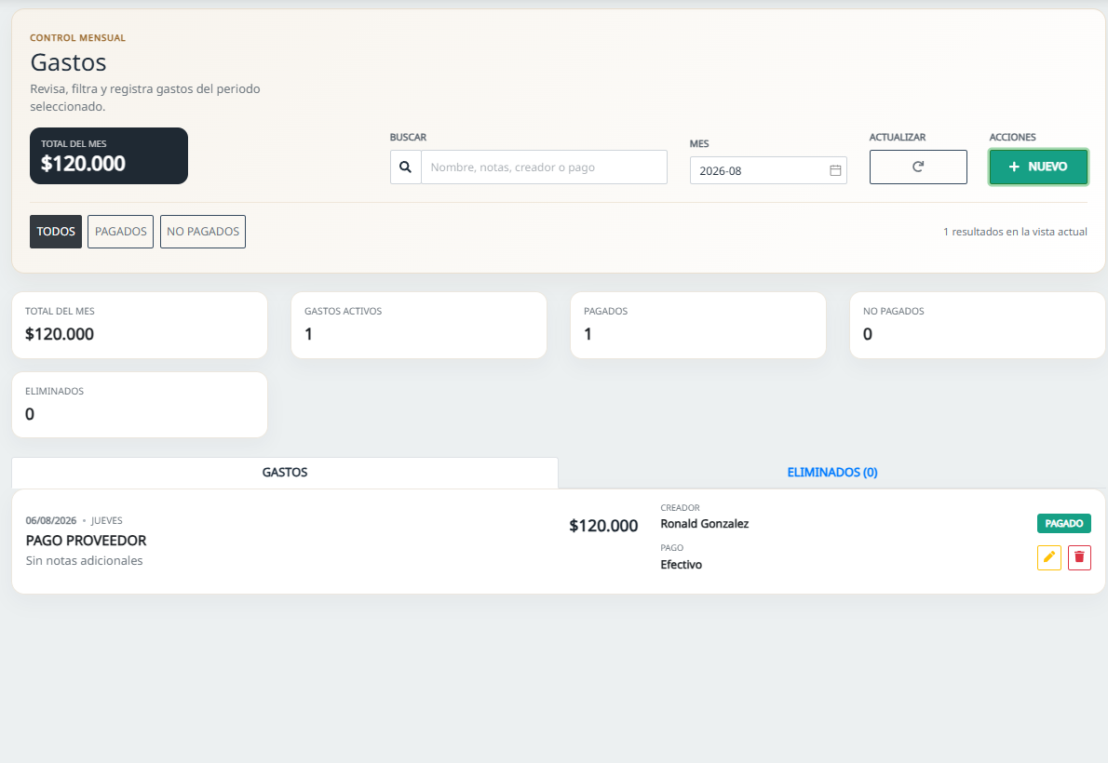Click the creator name Ronald Gonzalez

pyautogui.click(x=705, y=524)
